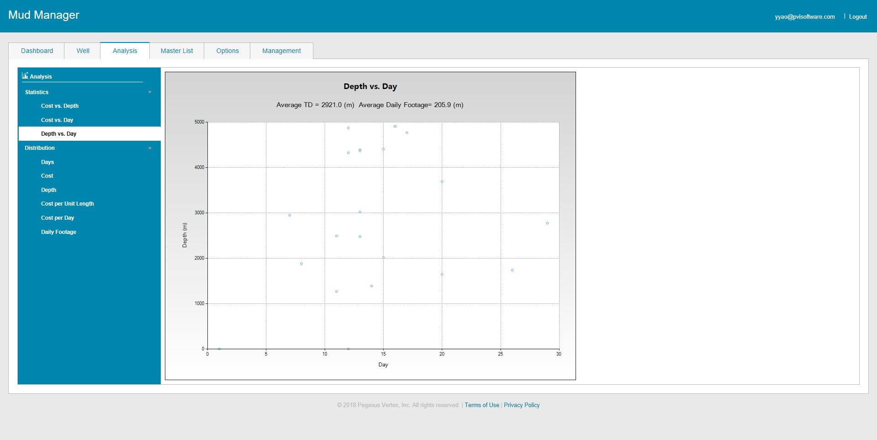Select Cost vs. Day statistics item

[57, 120]
